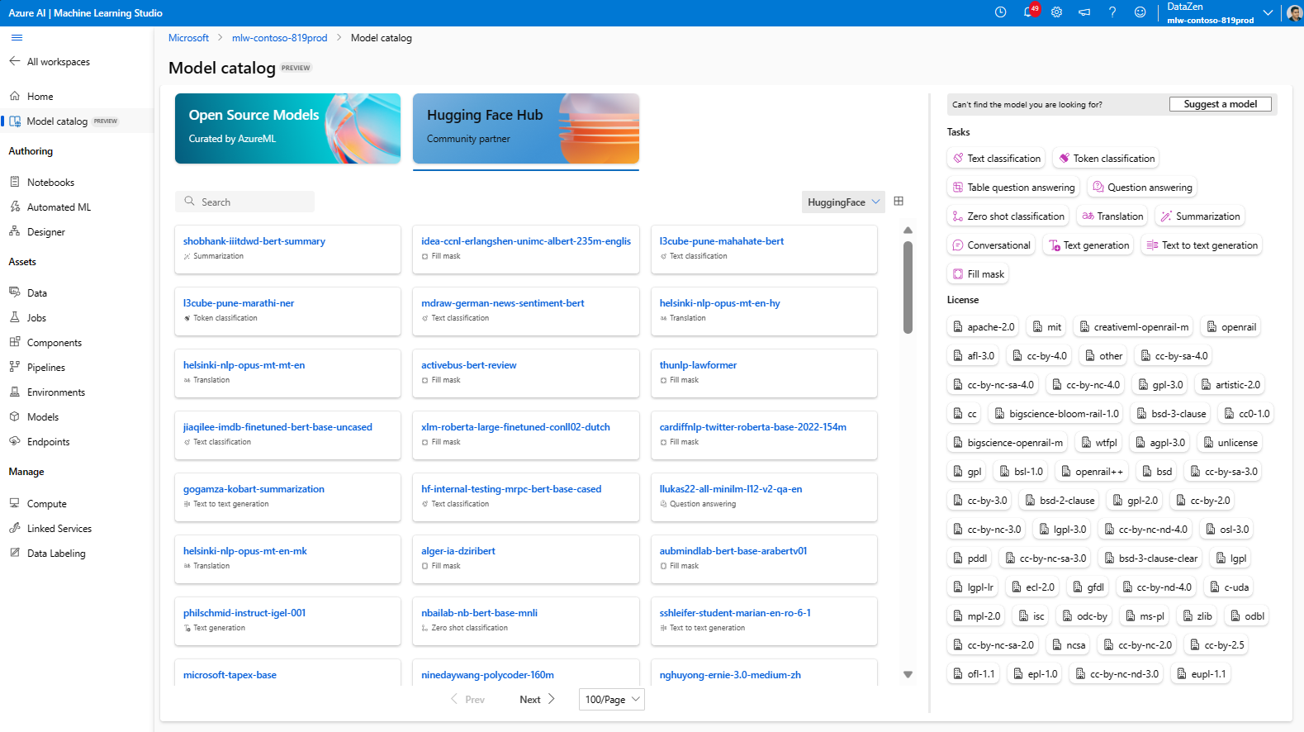
Task: Open Designer in the sidebar
Action: 45,232
